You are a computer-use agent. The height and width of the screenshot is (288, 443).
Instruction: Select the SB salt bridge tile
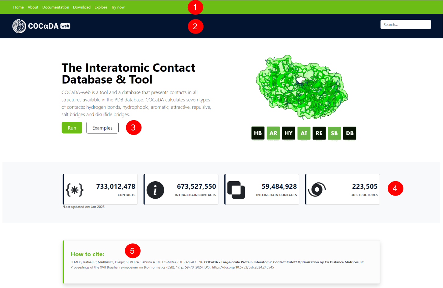click(x=334, y=133)
